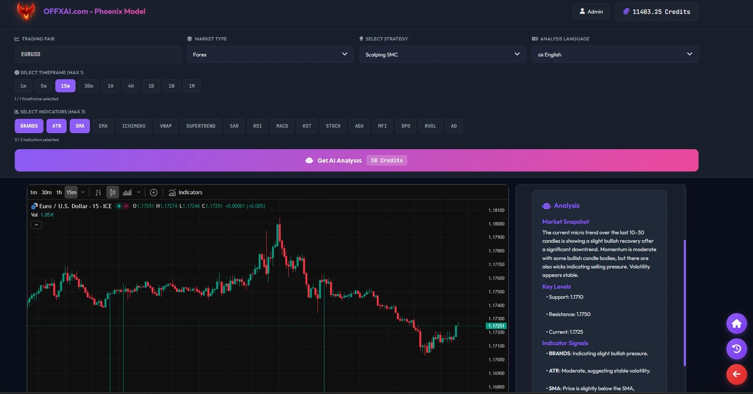Select the MACD indicator chip
Image resolution: width=753 pixels, height=394 pixels.
point(282,126)
